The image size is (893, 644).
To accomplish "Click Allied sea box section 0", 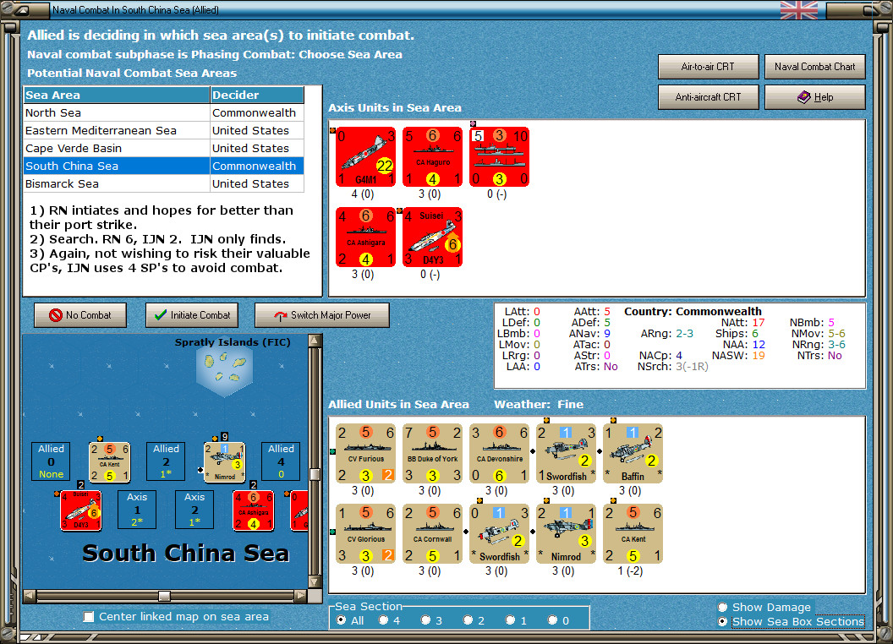I will 52,461.
